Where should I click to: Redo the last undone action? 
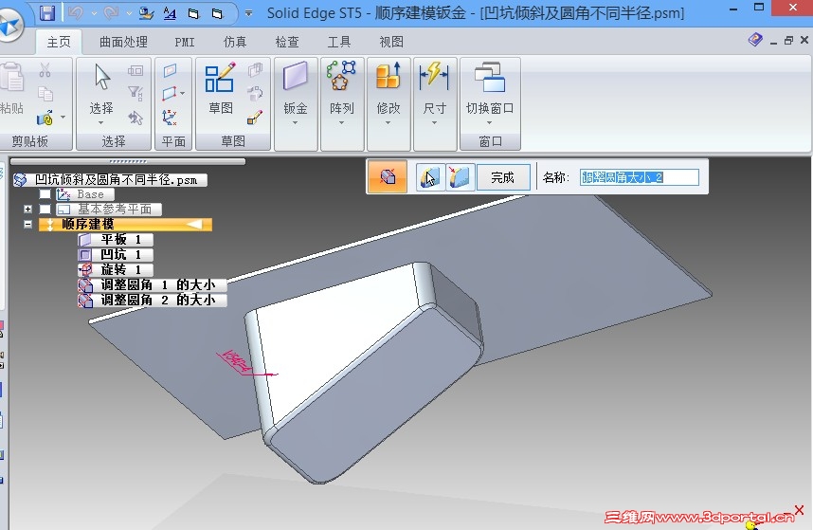(x=111, y=13)
